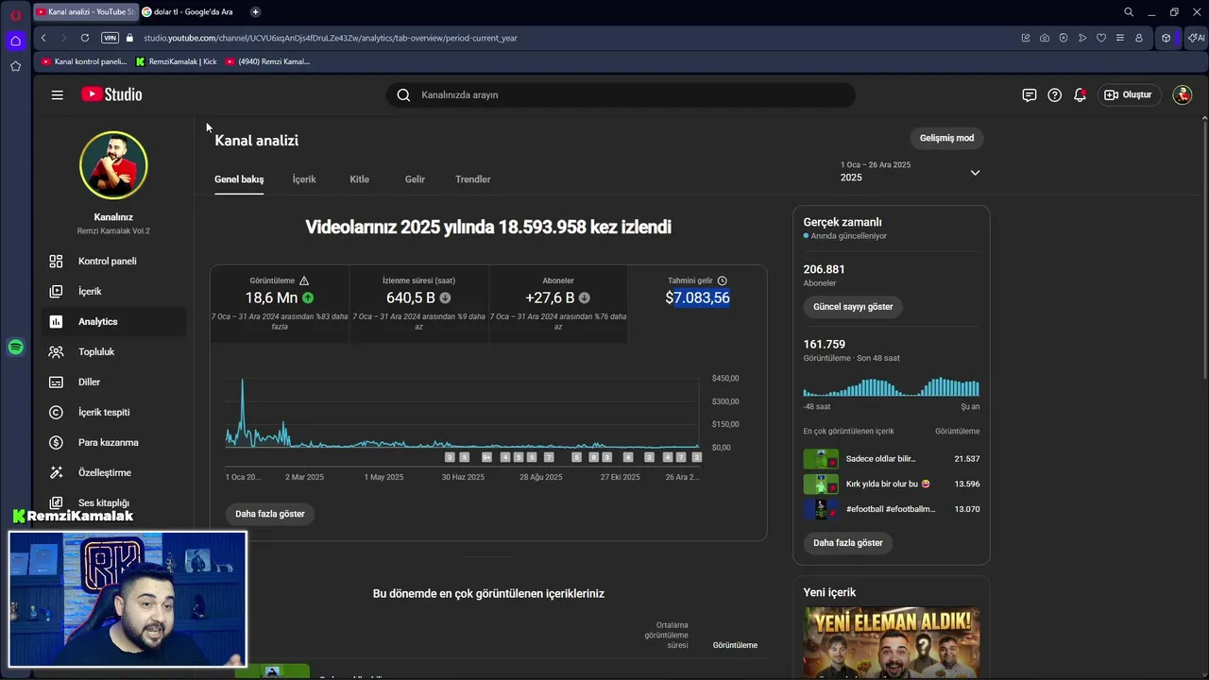1209x680 pixels.
Task: Click the Gelişmiş mod button
Action: pos(946,138)
